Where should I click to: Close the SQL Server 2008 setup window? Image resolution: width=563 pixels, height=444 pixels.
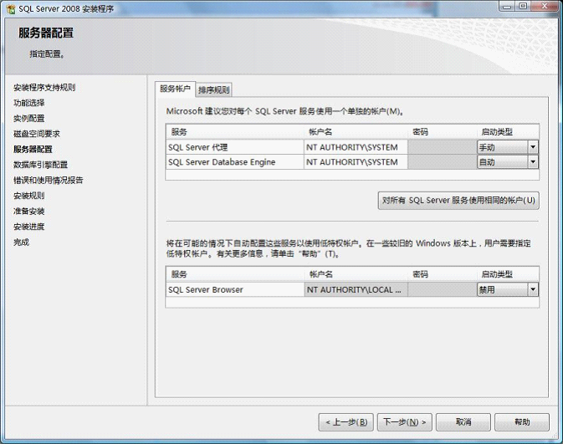pyautogui.click(x=545, y=7)
